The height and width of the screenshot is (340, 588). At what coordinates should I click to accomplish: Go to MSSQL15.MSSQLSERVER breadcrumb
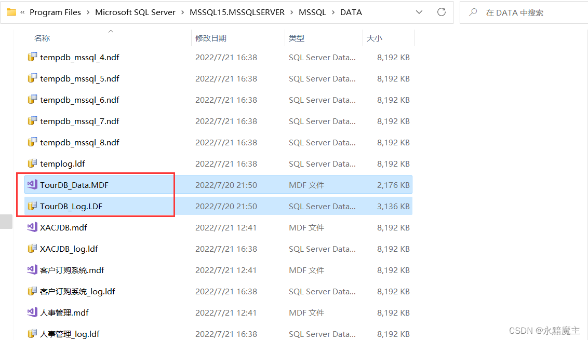click(237, 12)
